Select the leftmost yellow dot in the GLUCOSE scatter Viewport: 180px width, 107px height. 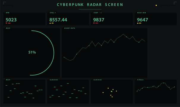tap(103, 92)
